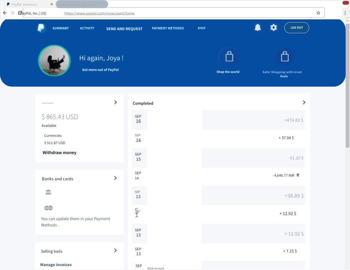This screenshot has width=350, height=270.
Task: Open the Summary nav item
Action: pos(60,28)
